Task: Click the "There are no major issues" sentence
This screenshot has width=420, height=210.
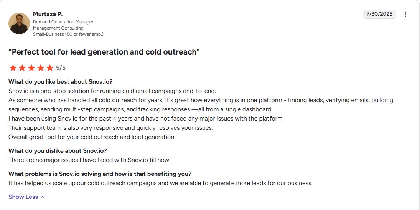Action: pos(89,160)
